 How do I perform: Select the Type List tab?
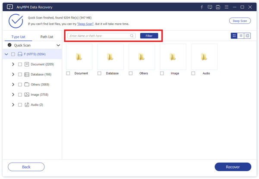click(x=18, y=37)
